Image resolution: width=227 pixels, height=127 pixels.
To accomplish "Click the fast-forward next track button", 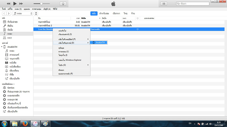I will pos(21,4).
